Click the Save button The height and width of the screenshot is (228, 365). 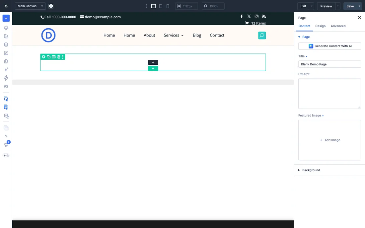[x=350, y=6]
